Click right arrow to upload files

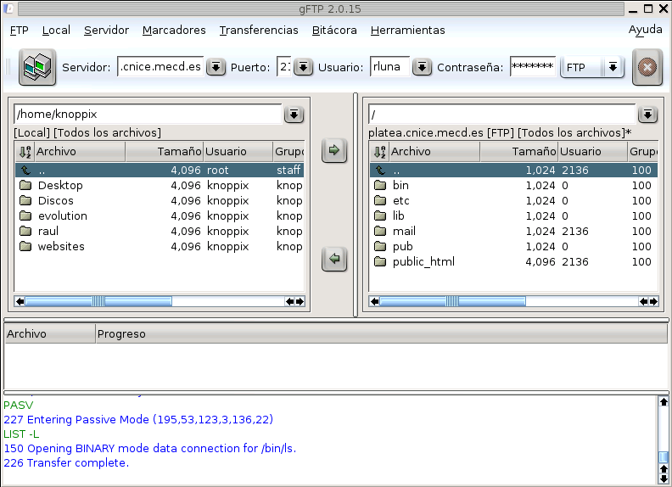(x=334, y=151)
